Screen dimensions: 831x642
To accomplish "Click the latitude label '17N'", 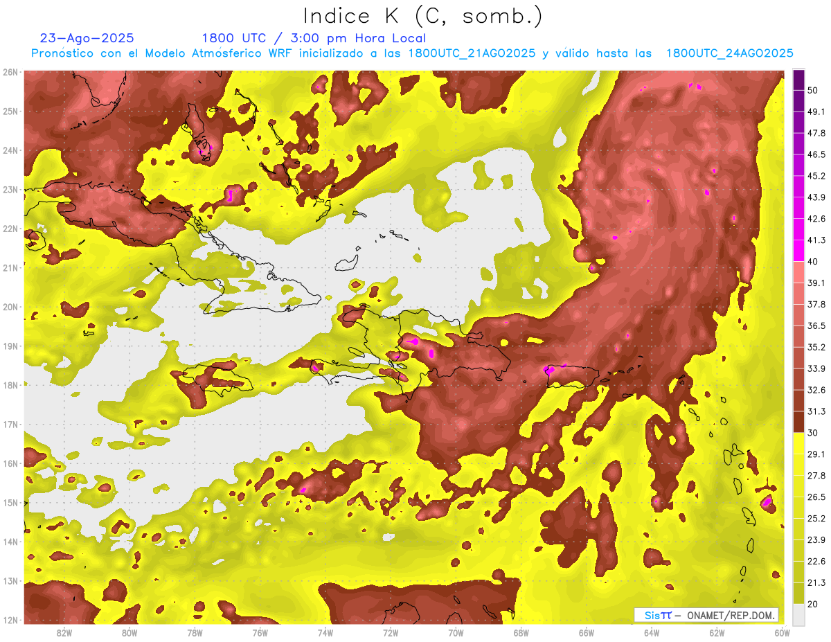I will coord(10,425).
